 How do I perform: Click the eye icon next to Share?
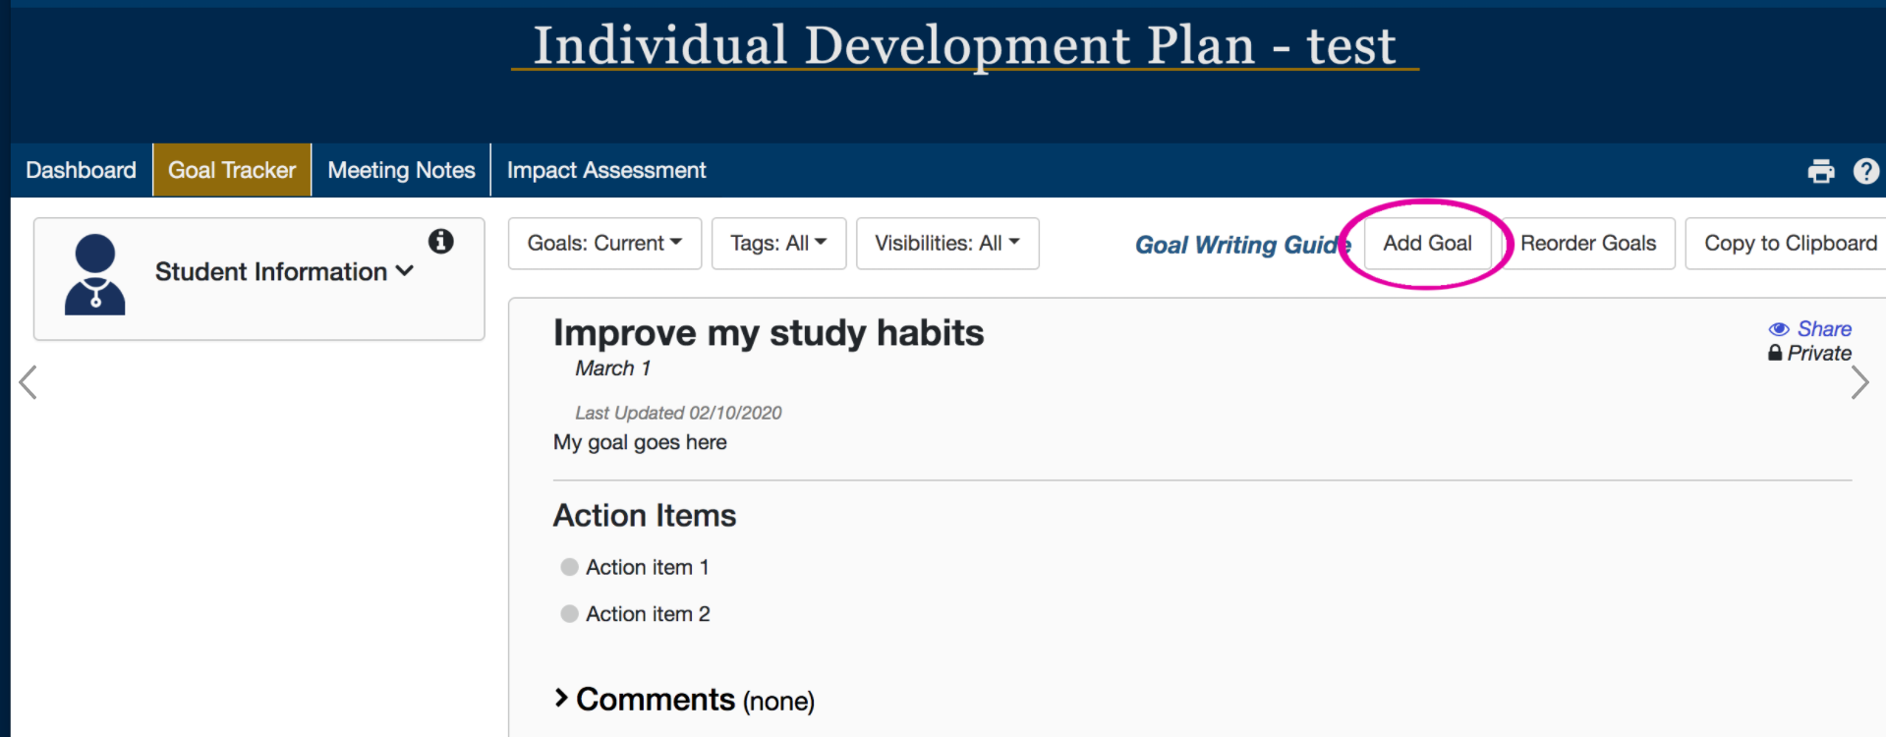coord(1778,329)
